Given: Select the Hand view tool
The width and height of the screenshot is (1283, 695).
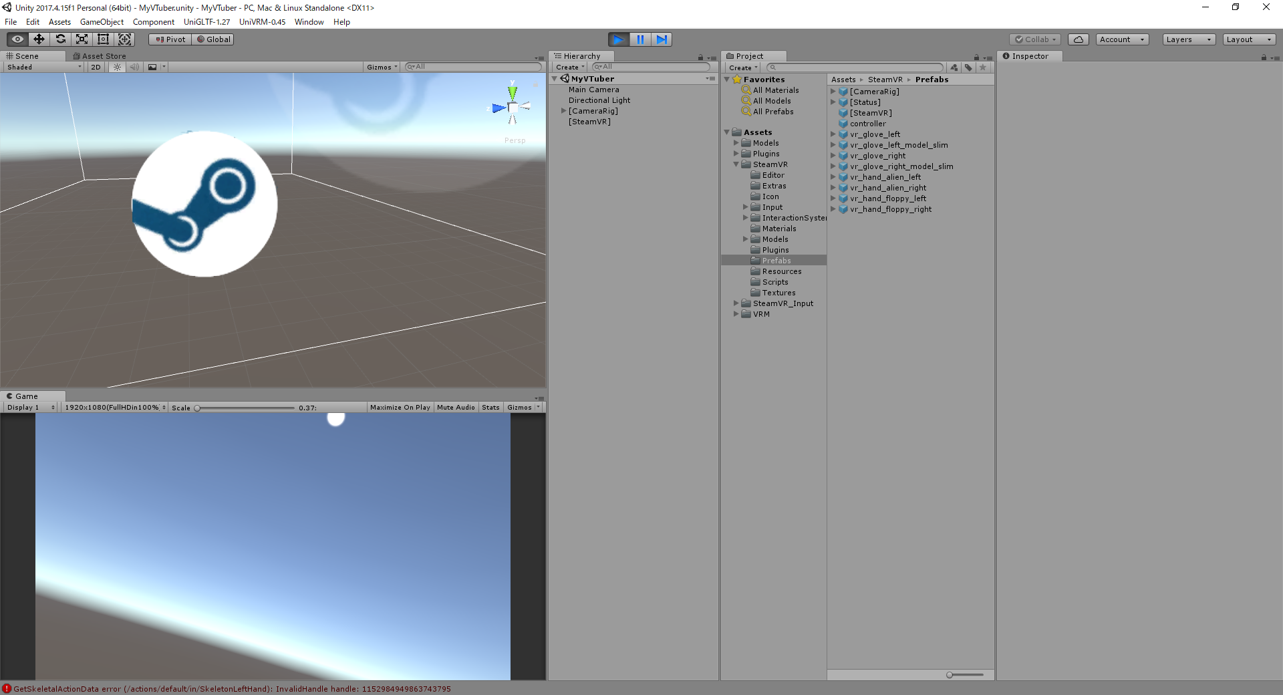Looking at the screenshot, I should pos(17,39).
